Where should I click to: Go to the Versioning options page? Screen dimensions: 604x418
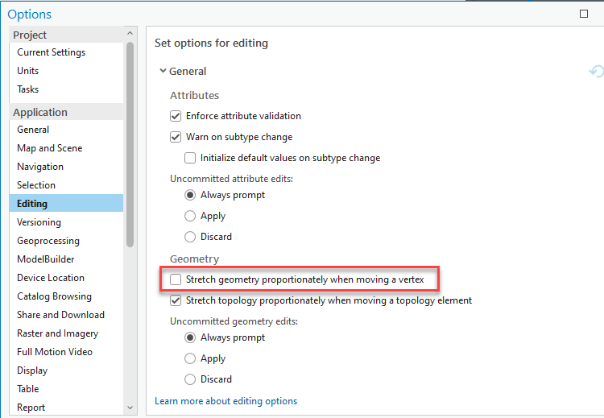[x=39, y=222]
